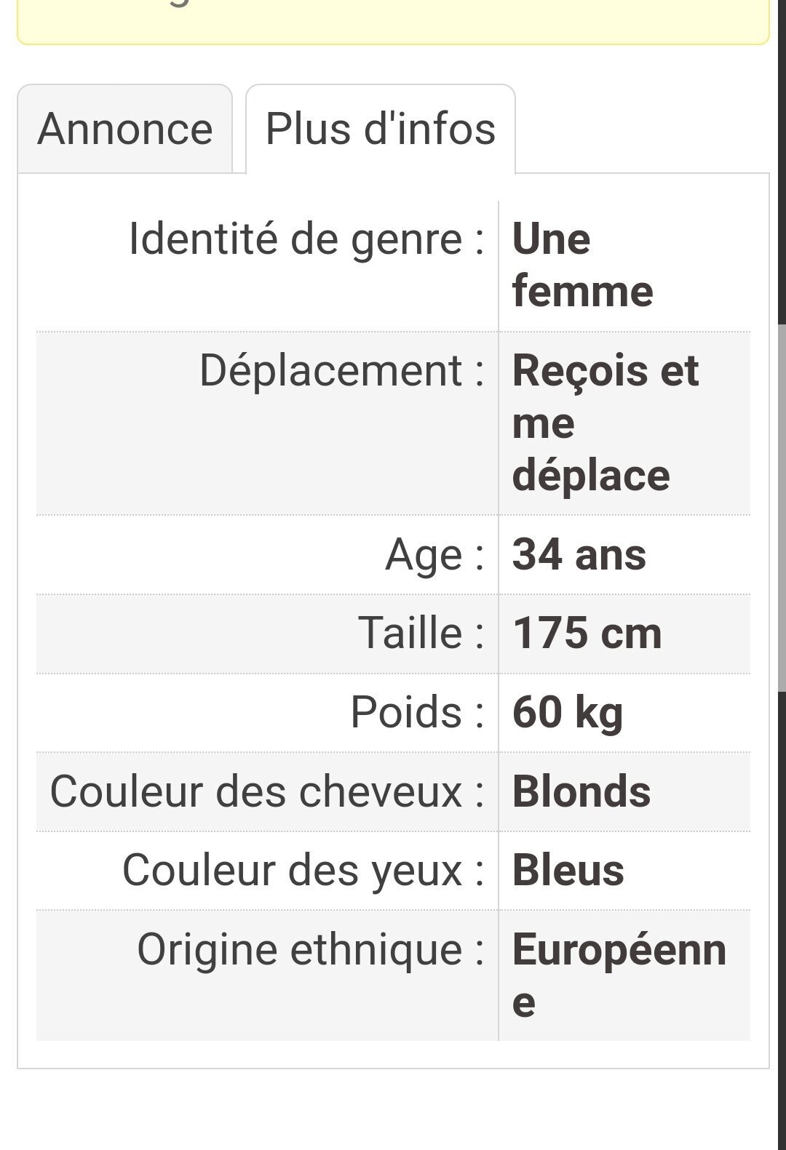
Task: Click the Identité de genre label
Action: [x=306, y=239]
